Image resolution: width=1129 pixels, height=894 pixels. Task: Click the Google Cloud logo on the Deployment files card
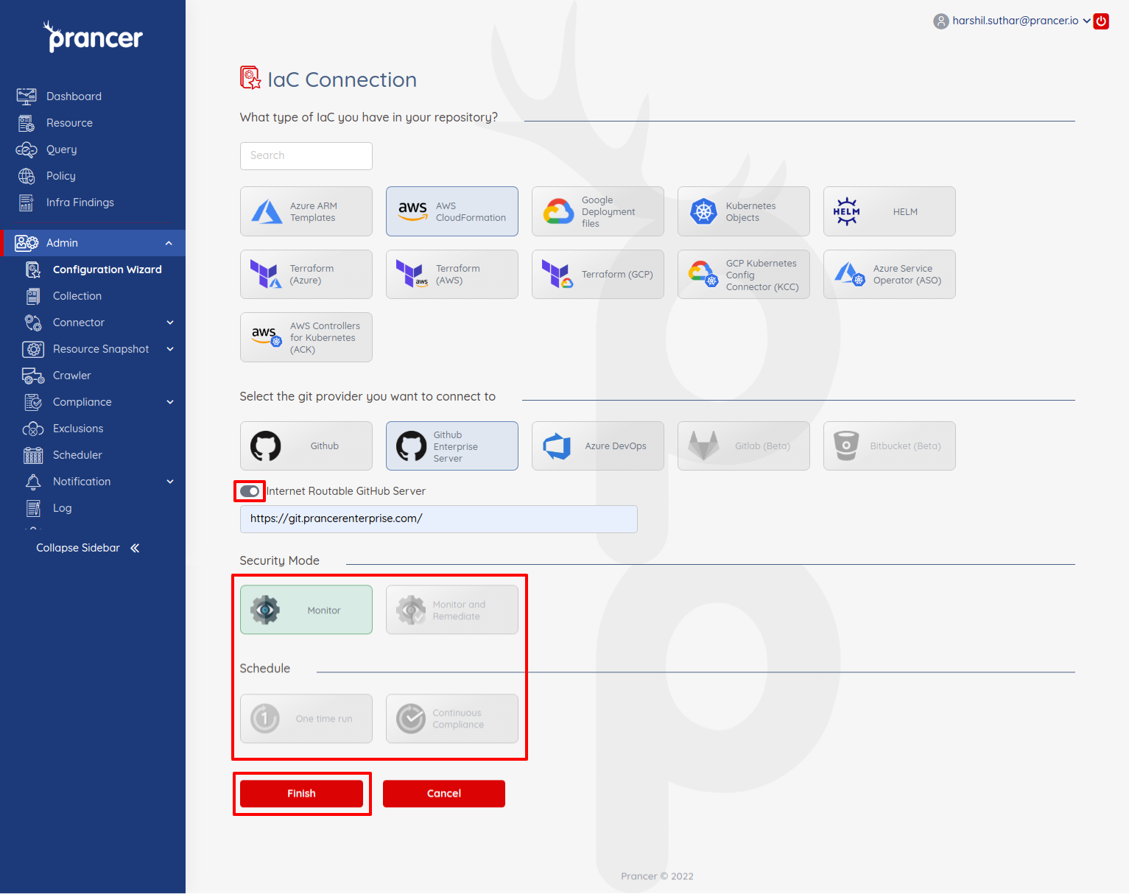[x=558, y=212]
